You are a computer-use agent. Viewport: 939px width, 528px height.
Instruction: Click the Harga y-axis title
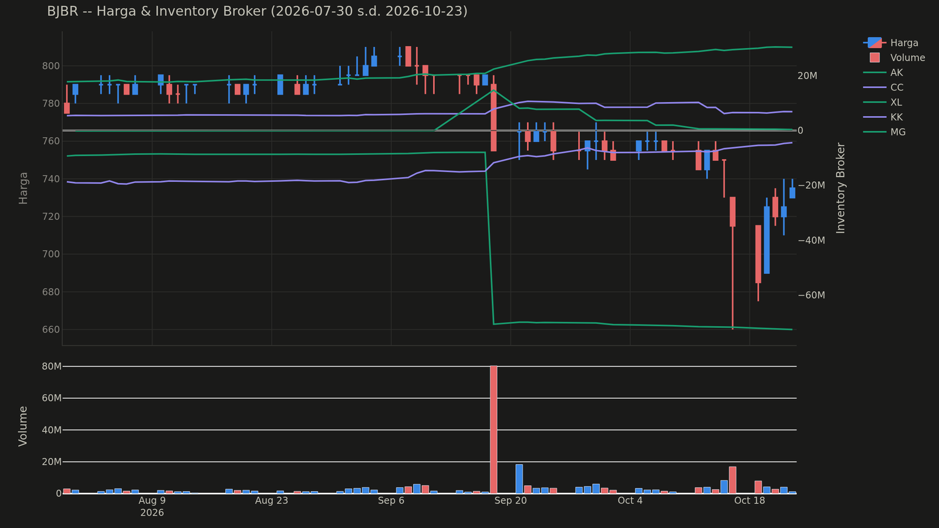(23, 188)
